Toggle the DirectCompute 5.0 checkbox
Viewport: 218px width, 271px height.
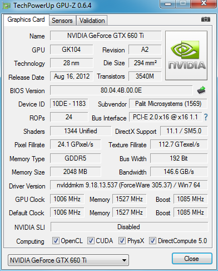tap(152, 241)
